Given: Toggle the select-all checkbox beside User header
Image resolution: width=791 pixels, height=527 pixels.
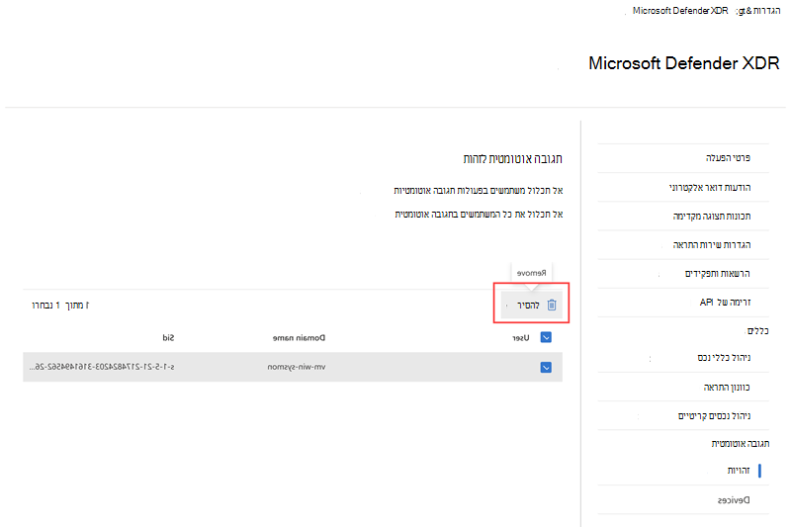Looking at the screenshot, I should (x=546, y=337).
